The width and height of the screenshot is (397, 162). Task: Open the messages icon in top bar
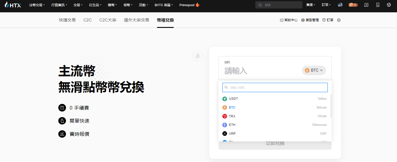pos(366,5)
